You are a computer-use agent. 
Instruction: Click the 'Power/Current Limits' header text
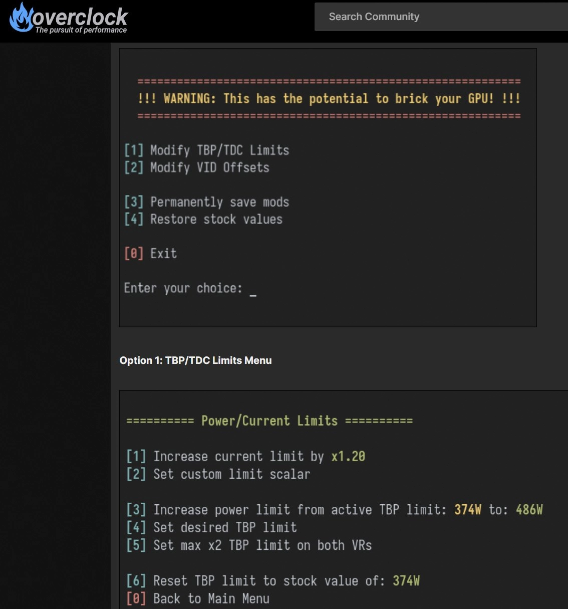[x=269, y=421]
